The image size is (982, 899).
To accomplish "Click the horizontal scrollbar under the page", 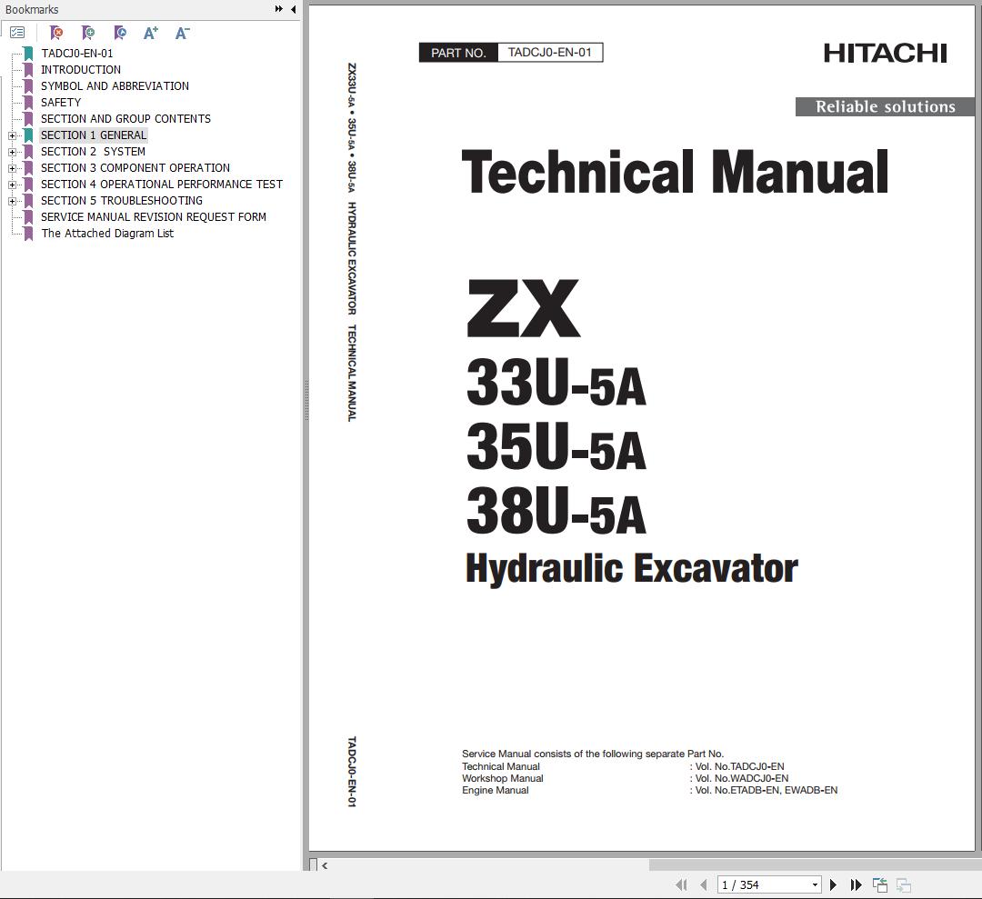I will [x=815, y=865].
